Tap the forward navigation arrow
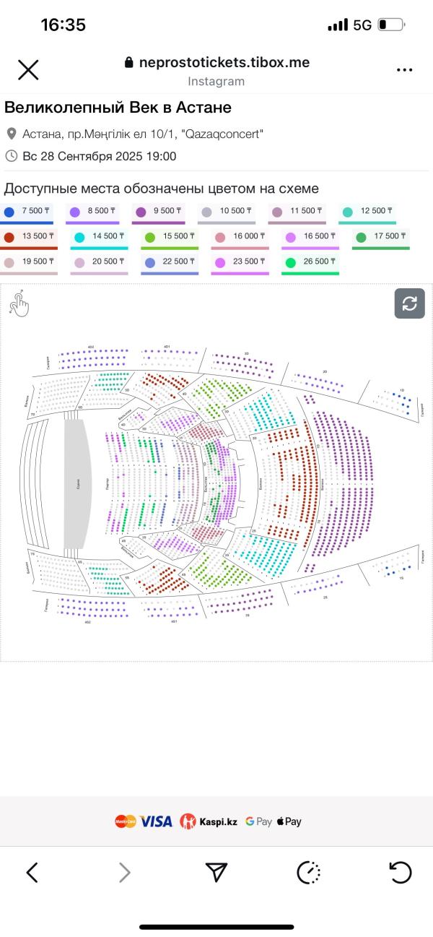This screenshot has width=433, height=937. coord(124,872)
